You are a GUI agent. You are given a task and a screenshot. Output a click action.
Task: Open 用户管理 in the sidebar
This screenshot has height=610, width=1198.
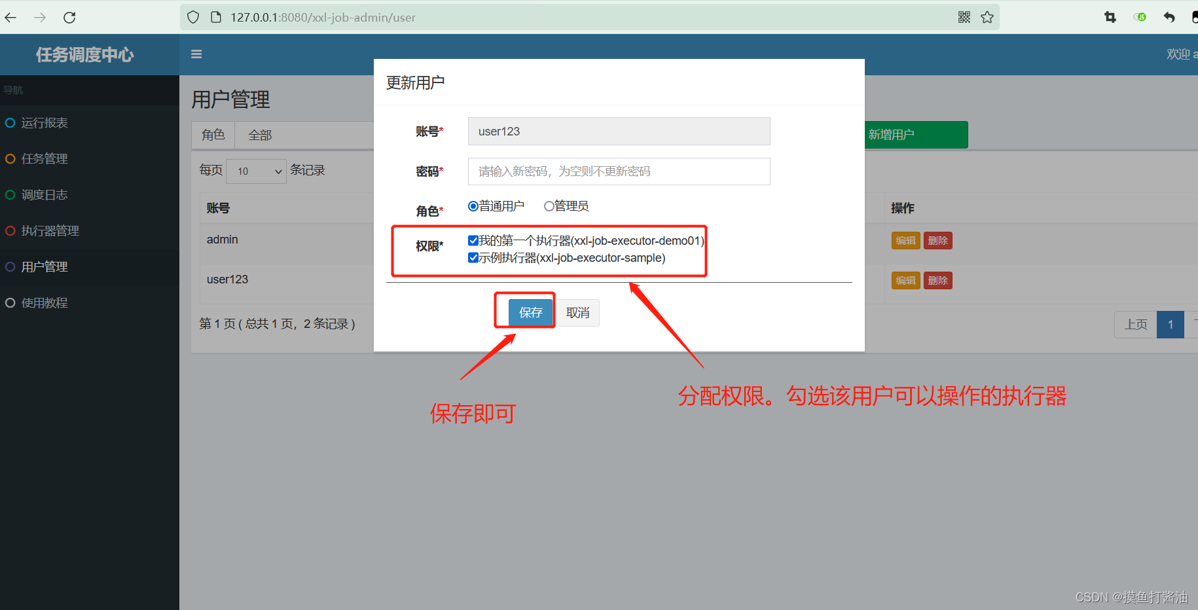(90, 266)
